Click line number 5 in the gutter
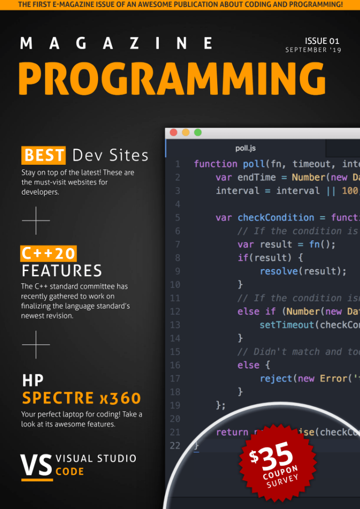This screenshot has height=509, width=360. point(177,218)
